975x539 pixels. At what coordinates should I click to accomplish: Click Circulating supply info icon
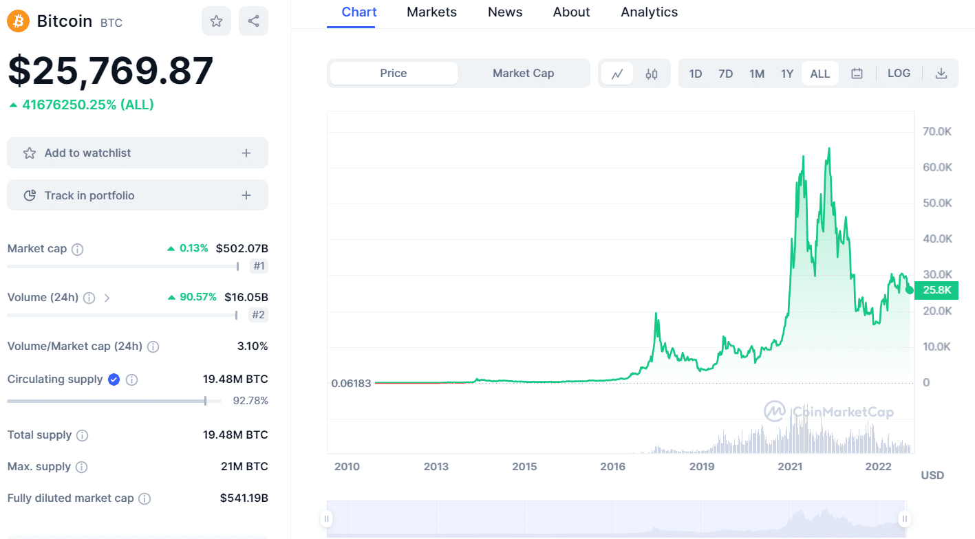pos(132,379)
